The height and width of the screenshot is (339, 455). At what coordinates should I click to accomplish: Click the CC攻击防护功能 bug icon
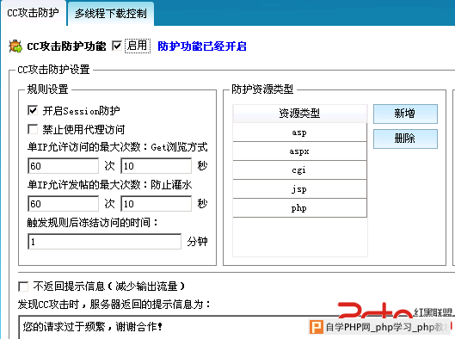(15, 46)
